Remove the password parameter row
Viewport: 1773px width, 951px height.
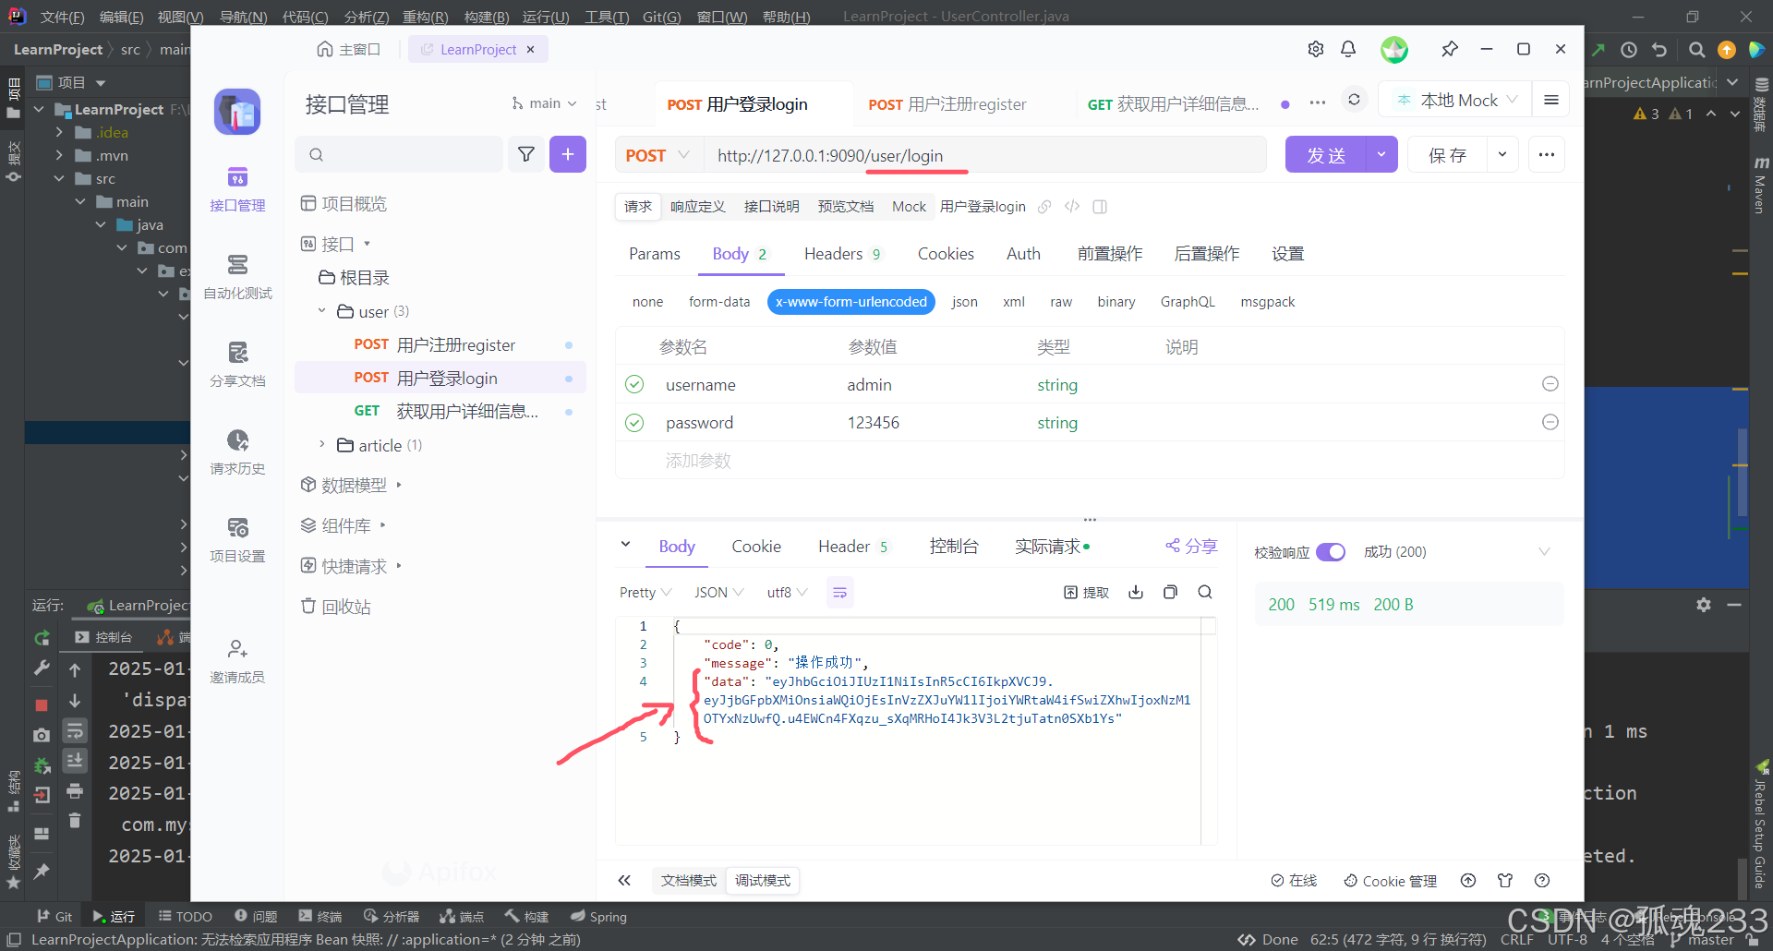point(1550,422)
